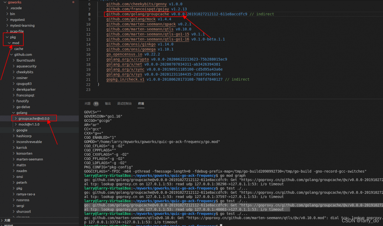383x226 pixels.
Task: Open the fsnotify folder
Action: click(22, 101)
